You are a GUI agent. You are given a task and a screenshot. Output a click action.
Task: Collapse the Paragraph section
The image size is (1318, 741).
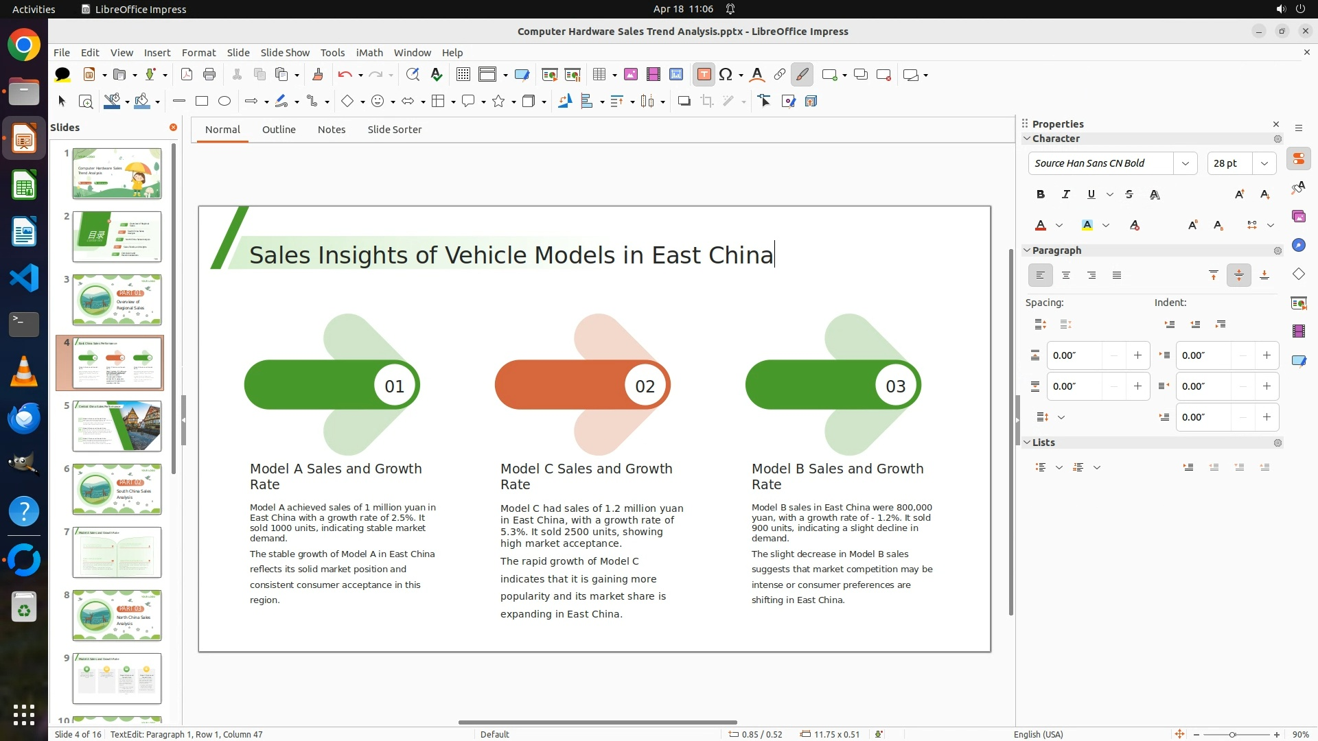1028,250
